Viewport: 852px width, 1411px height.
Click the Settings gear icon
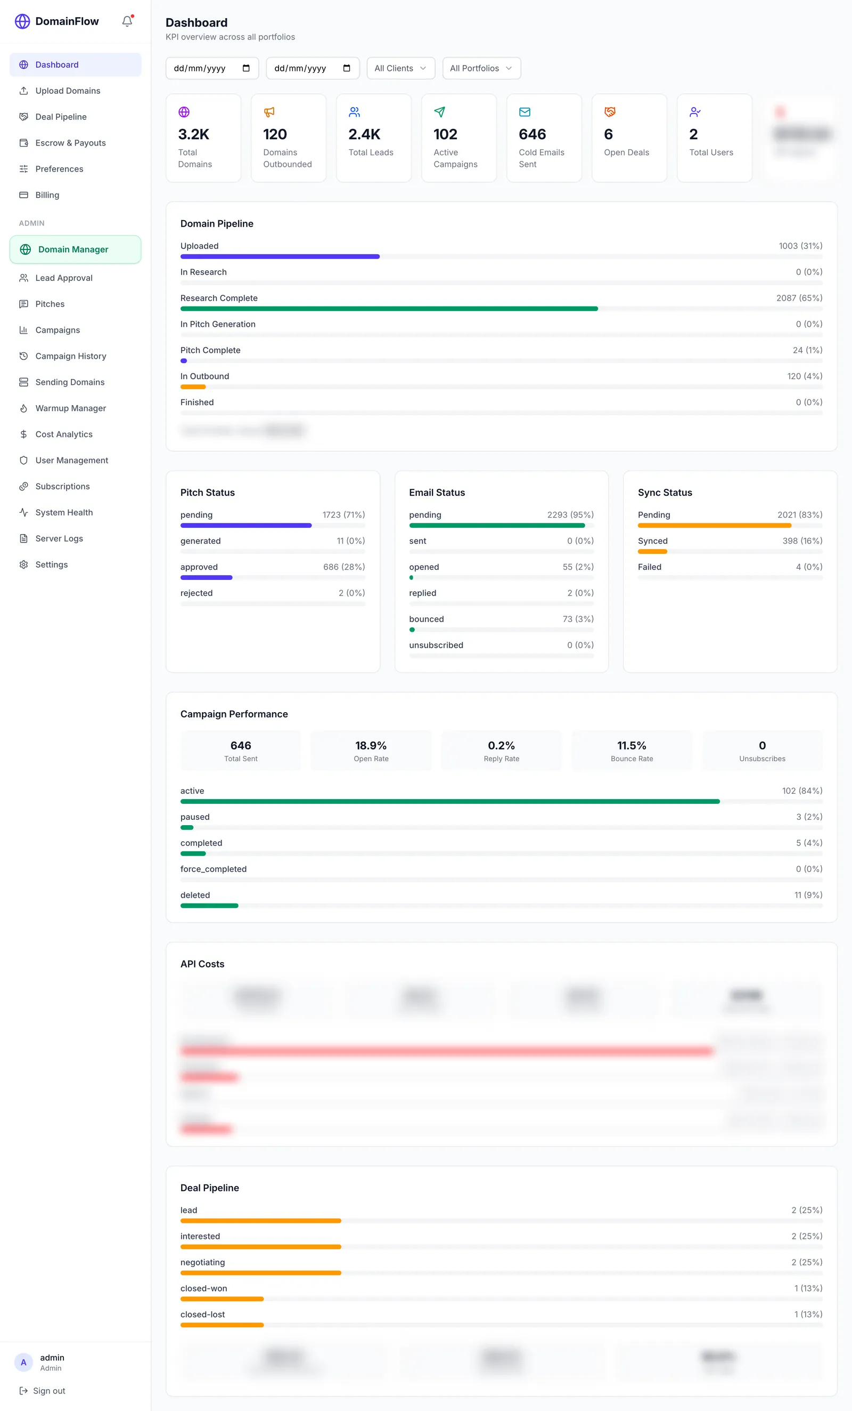pyautogui.click(x=23, y=565)
